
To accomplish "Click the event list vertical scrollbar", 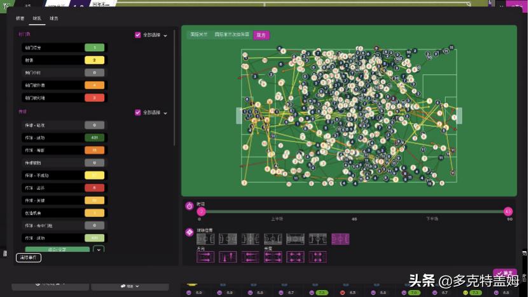I will pyautogui.click(x=174, y=88).
